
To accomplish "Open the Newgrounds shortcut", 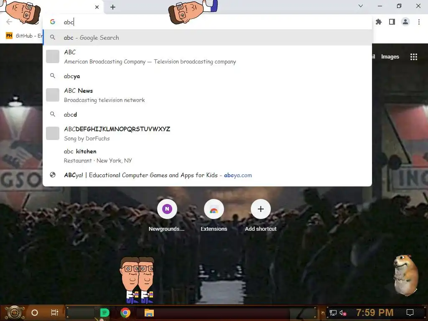I will (167, 215).
